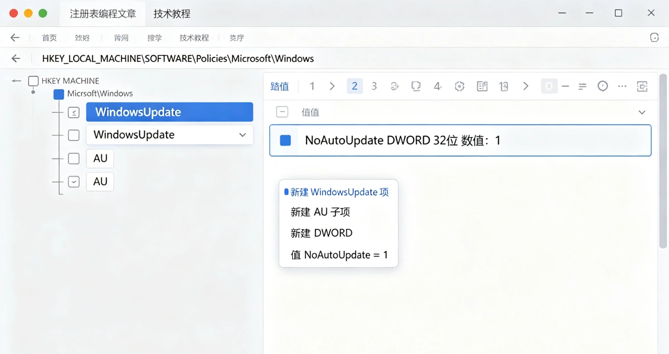Viewport: 669px width, 354px height.
Task: Click the chain-link icon after number 3
Action: (x=395, y=86)
